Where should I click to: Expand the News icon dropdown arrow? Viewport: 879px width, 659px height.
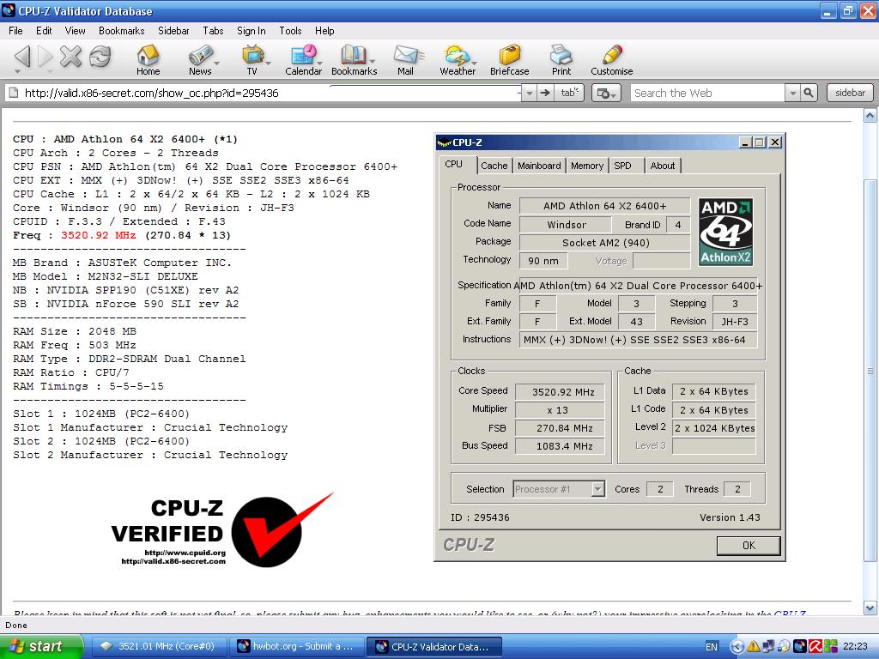[x=217, y=63]
